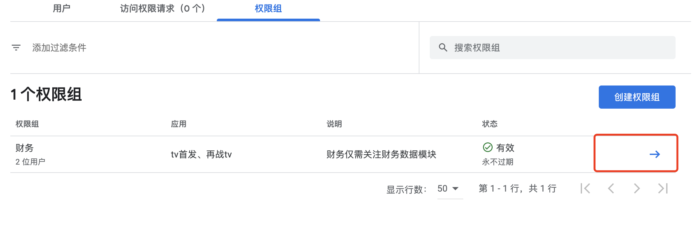Viewport: 693px width, 225px height.
Task: Expand the 50 rows selector
Action: [x=448, y=189]
